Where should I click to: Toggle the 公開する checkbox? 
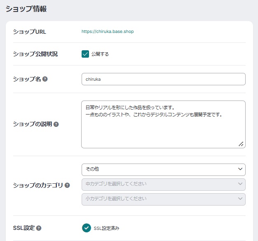pos(85,54)
